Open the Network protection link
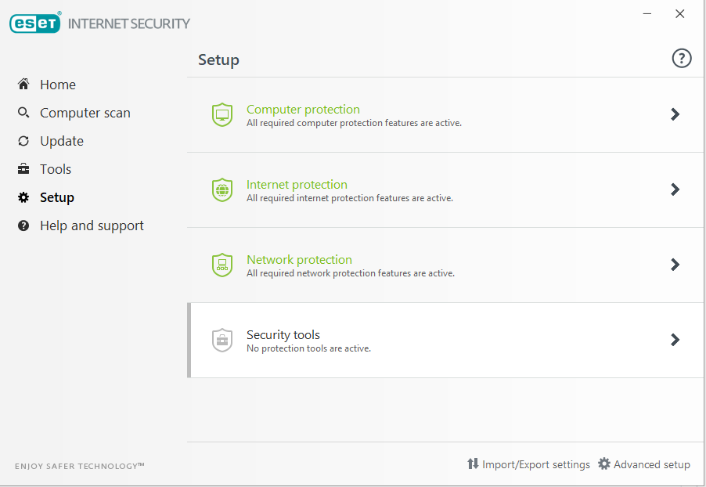The image size is (706, 487). click(299, 260)
